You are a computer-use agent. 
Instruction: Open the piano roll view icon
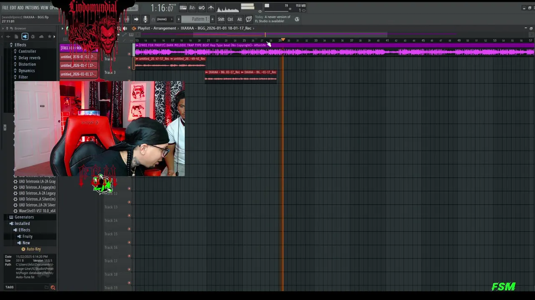183,8
